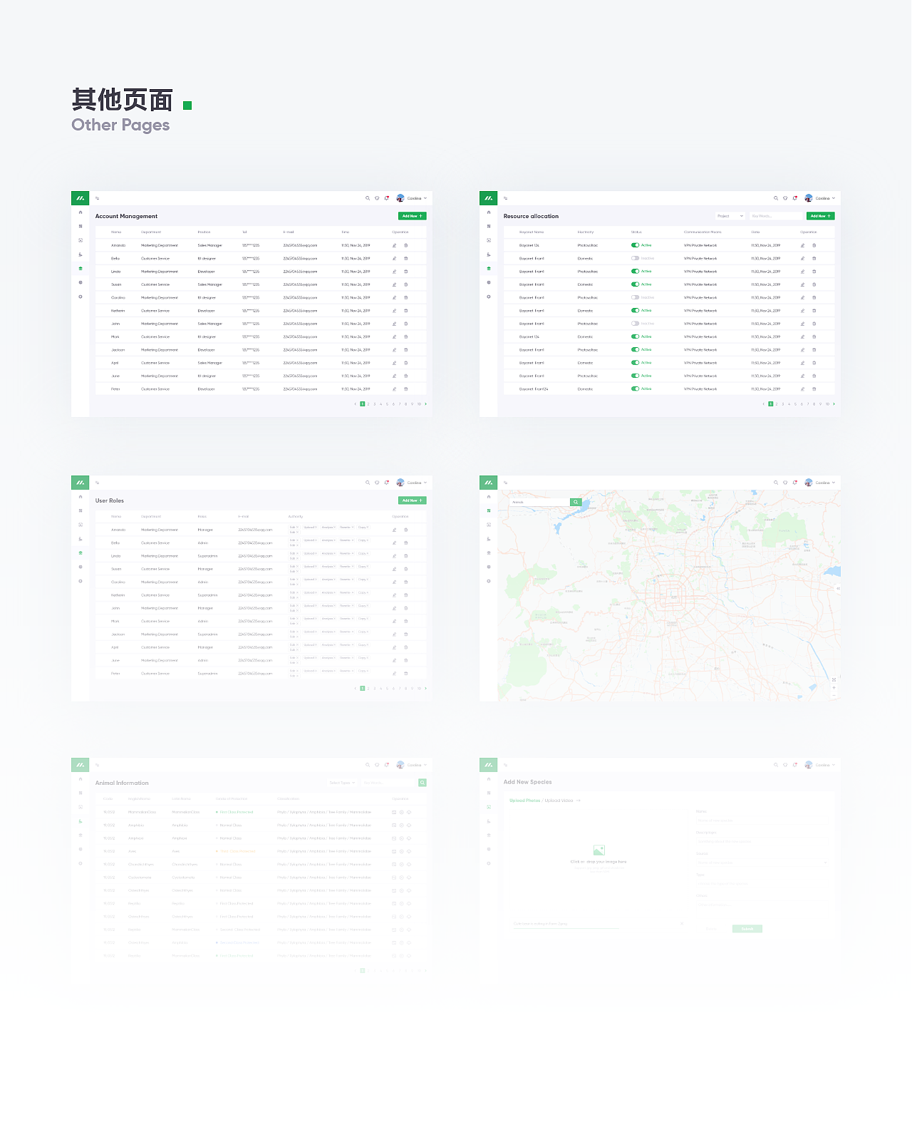Image resolution: width=912 pixels, height=1147 pixels.
Task: Go to page 5 in Resource allocation
Action: coord(795,404)
